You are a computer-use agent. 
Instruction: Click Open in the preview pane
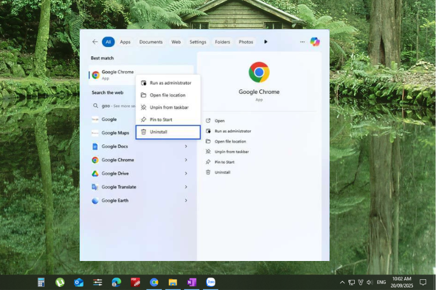[215, 121]
